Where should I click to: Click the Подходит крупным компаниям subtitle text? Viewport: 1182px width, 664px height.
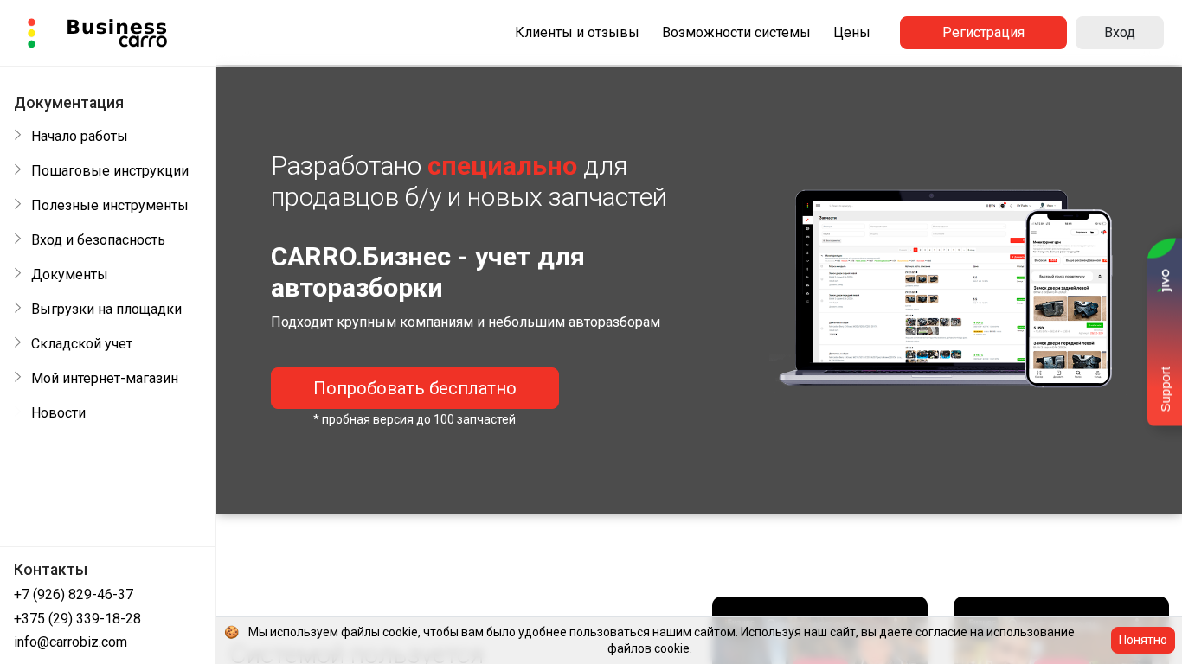[x=466, y=322]
